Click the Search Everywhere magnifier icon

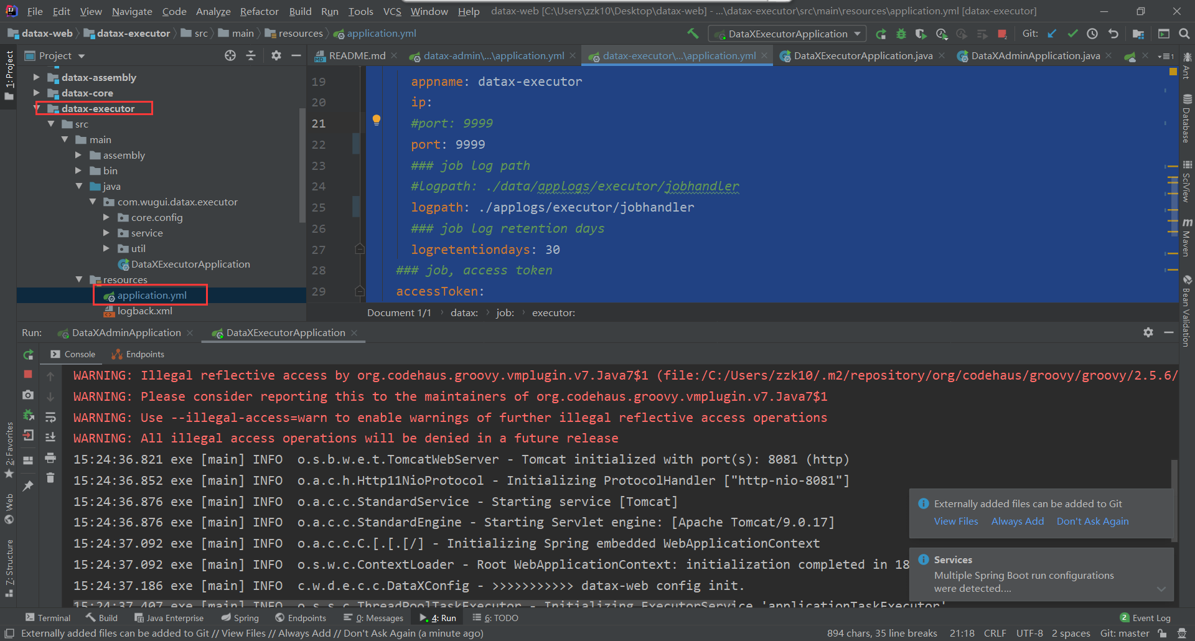(x=1184, y=34)
